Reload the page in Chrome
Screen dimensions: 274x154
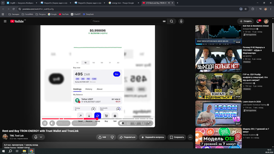[13, 9]
